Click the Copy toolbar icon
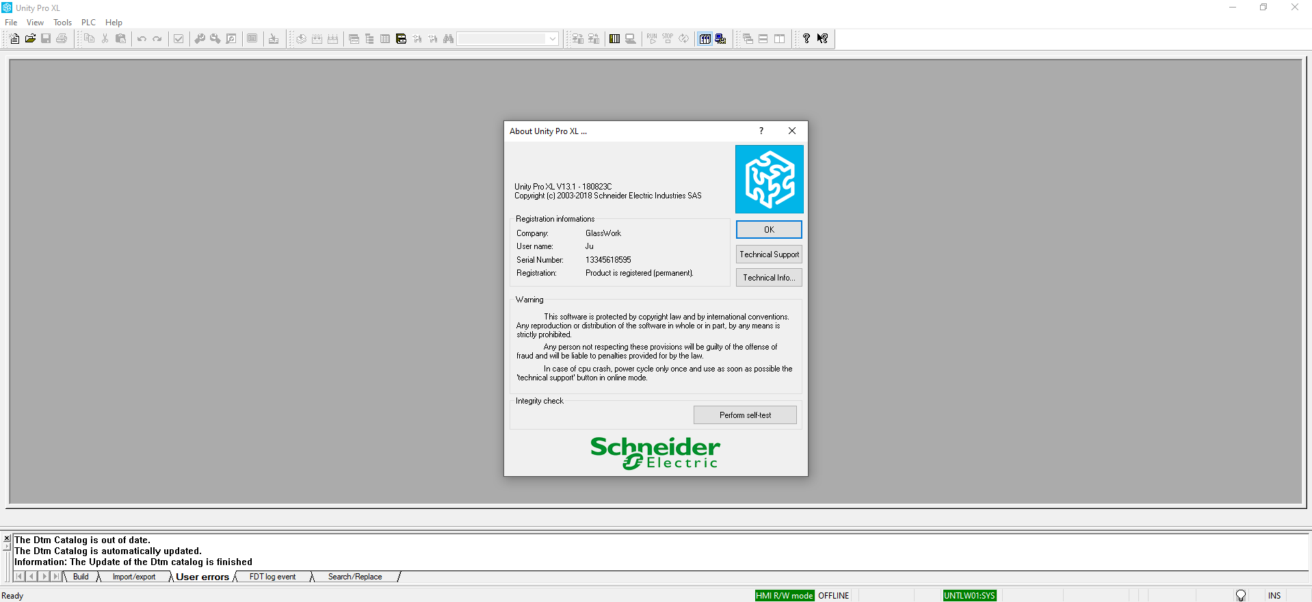The image size is (1312, 602). point(89,39)
